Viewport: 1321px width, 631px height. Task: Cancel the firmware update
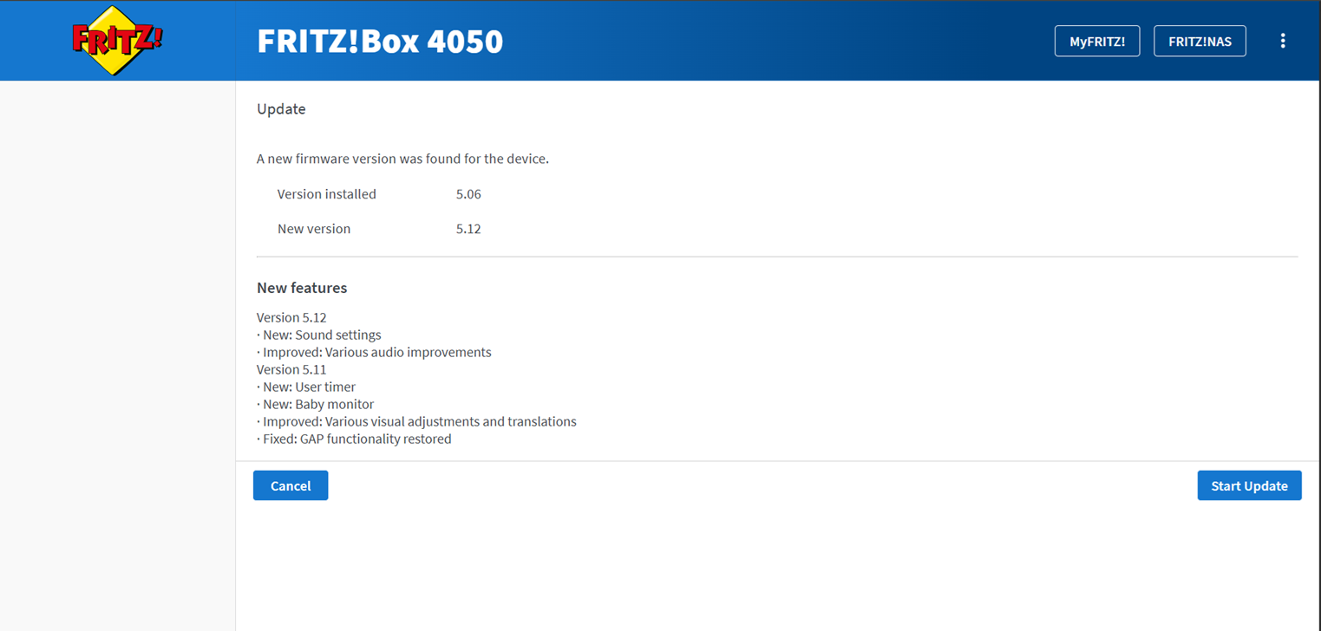[x=291, y=485]
